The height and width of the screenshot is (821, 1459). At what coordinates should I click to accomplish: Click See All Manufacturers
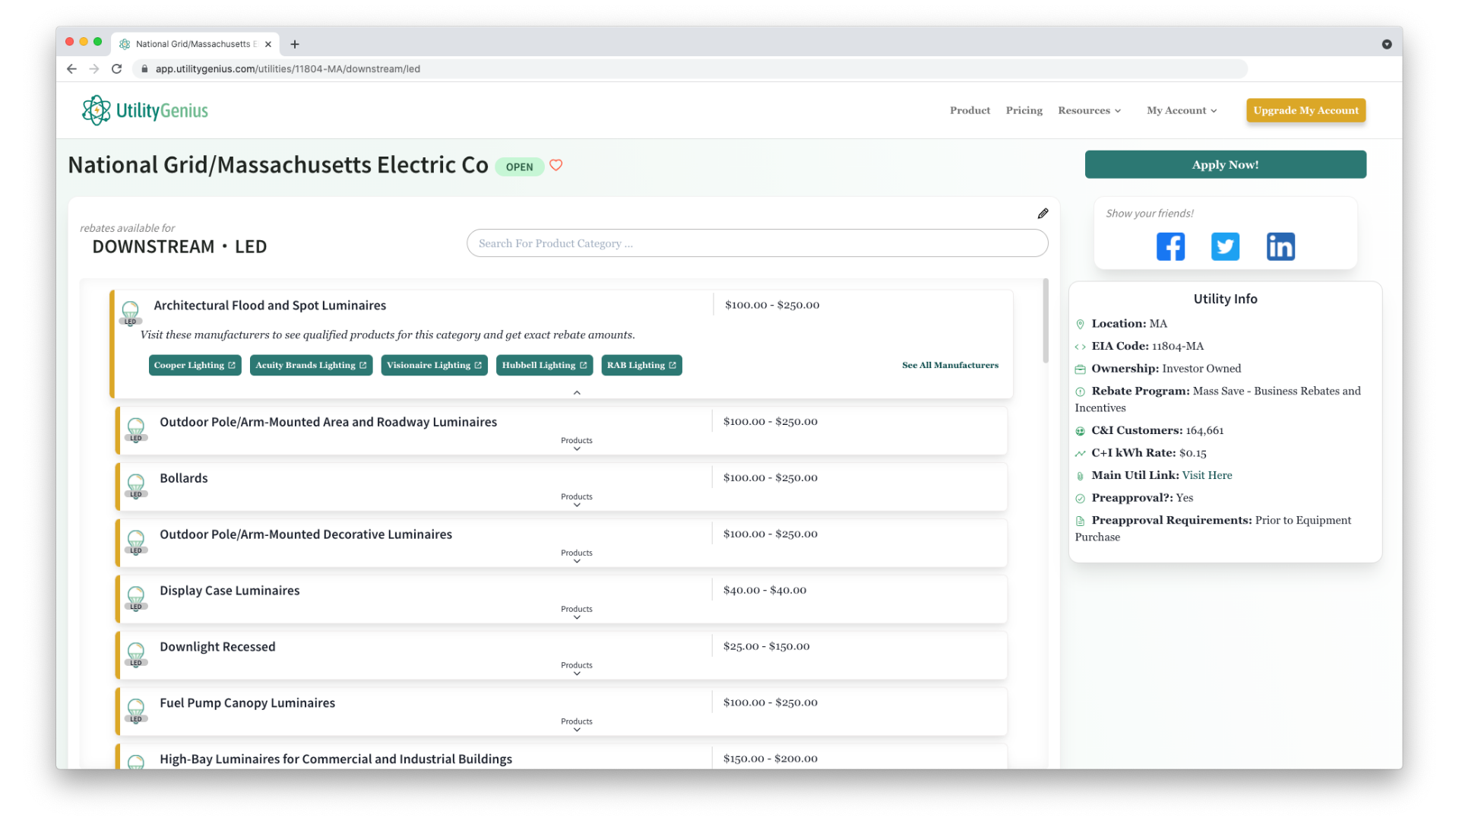point(950,365)
